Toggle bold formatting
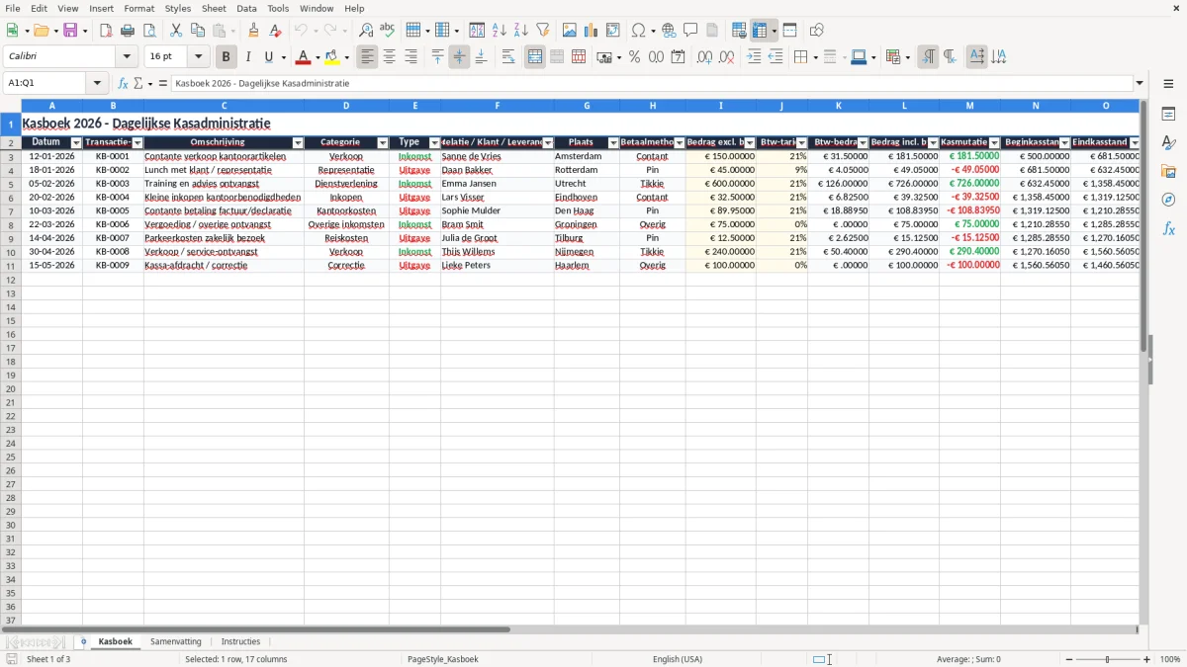This screenshot has height=667, width=1187. coord(227,57)
